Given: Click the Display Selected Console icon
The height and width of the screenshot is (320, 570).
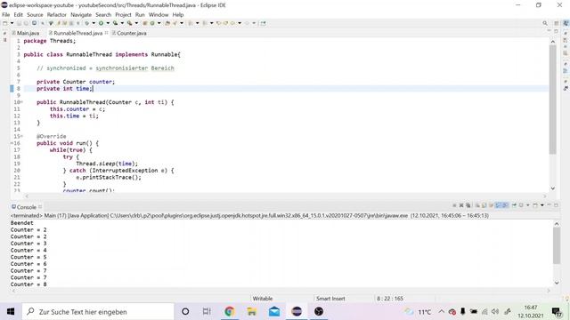Looking at the screenshot, I should pos(521,205).
